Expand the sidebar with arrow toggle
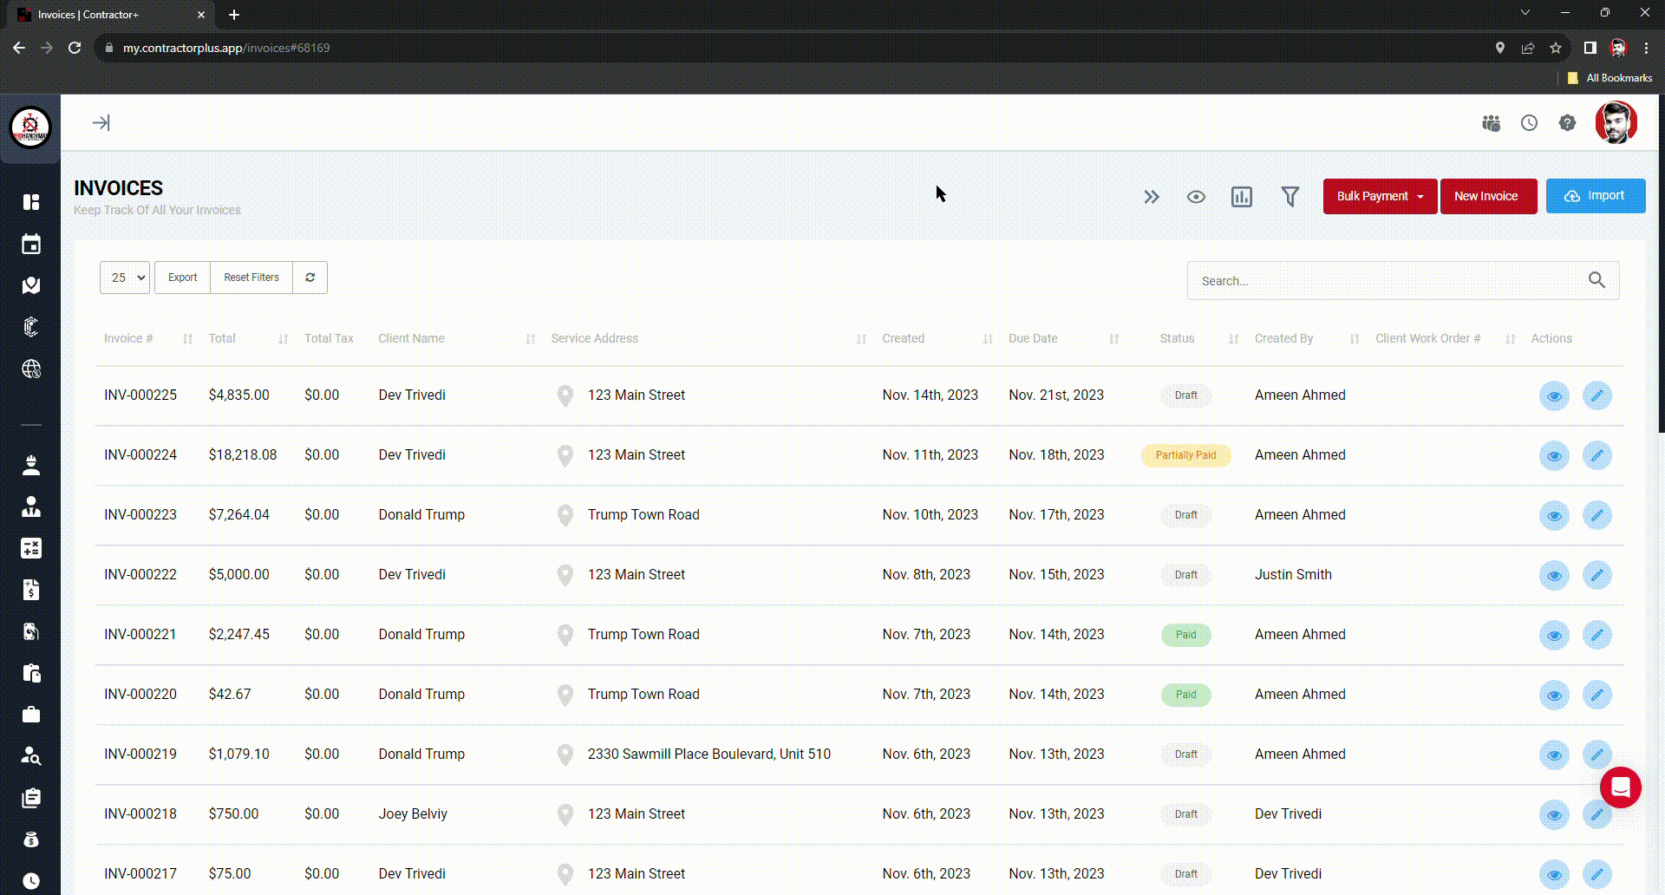1665x895 pixels. 101,123
